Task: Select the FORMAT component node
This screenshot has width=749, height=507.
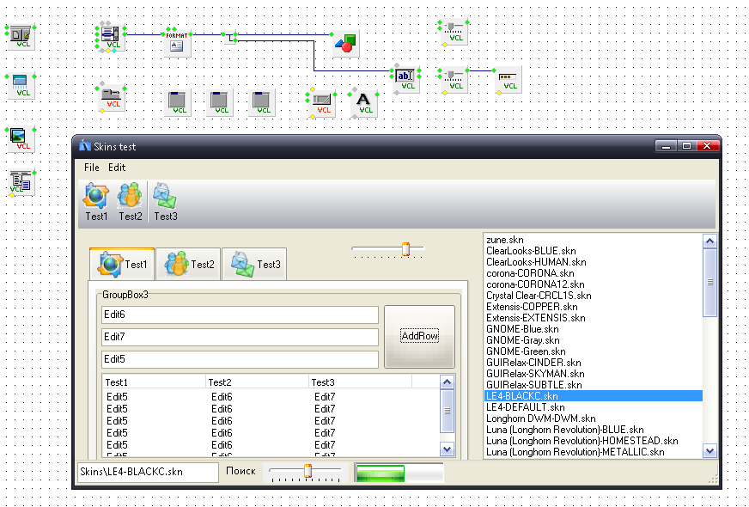Action: tap(177, 42)
